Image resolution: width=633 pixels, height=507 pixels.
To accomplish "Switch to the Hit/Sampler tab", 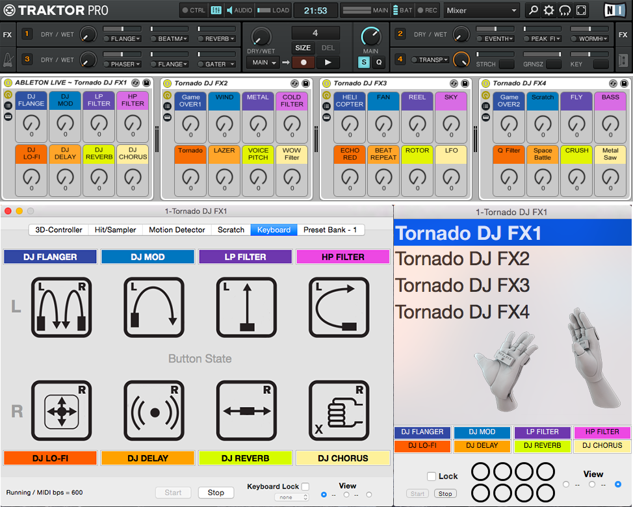I will pos(116,229).
